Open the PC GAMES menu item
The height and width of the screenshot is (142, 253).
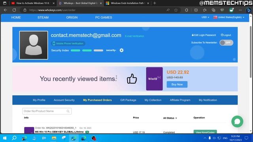point(104,17)
